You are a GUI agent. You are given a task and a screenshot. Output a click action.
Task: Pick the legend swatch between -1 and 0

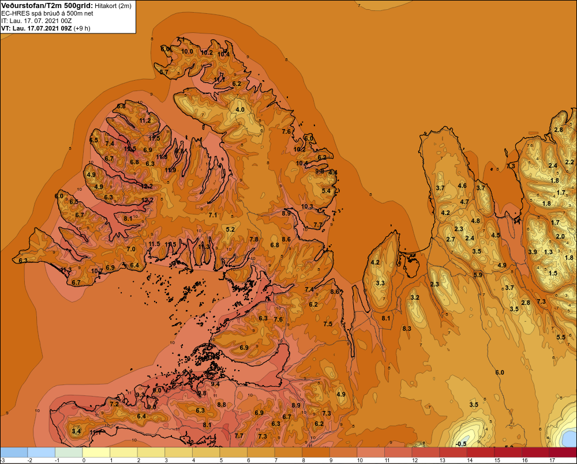click(69, 452)
